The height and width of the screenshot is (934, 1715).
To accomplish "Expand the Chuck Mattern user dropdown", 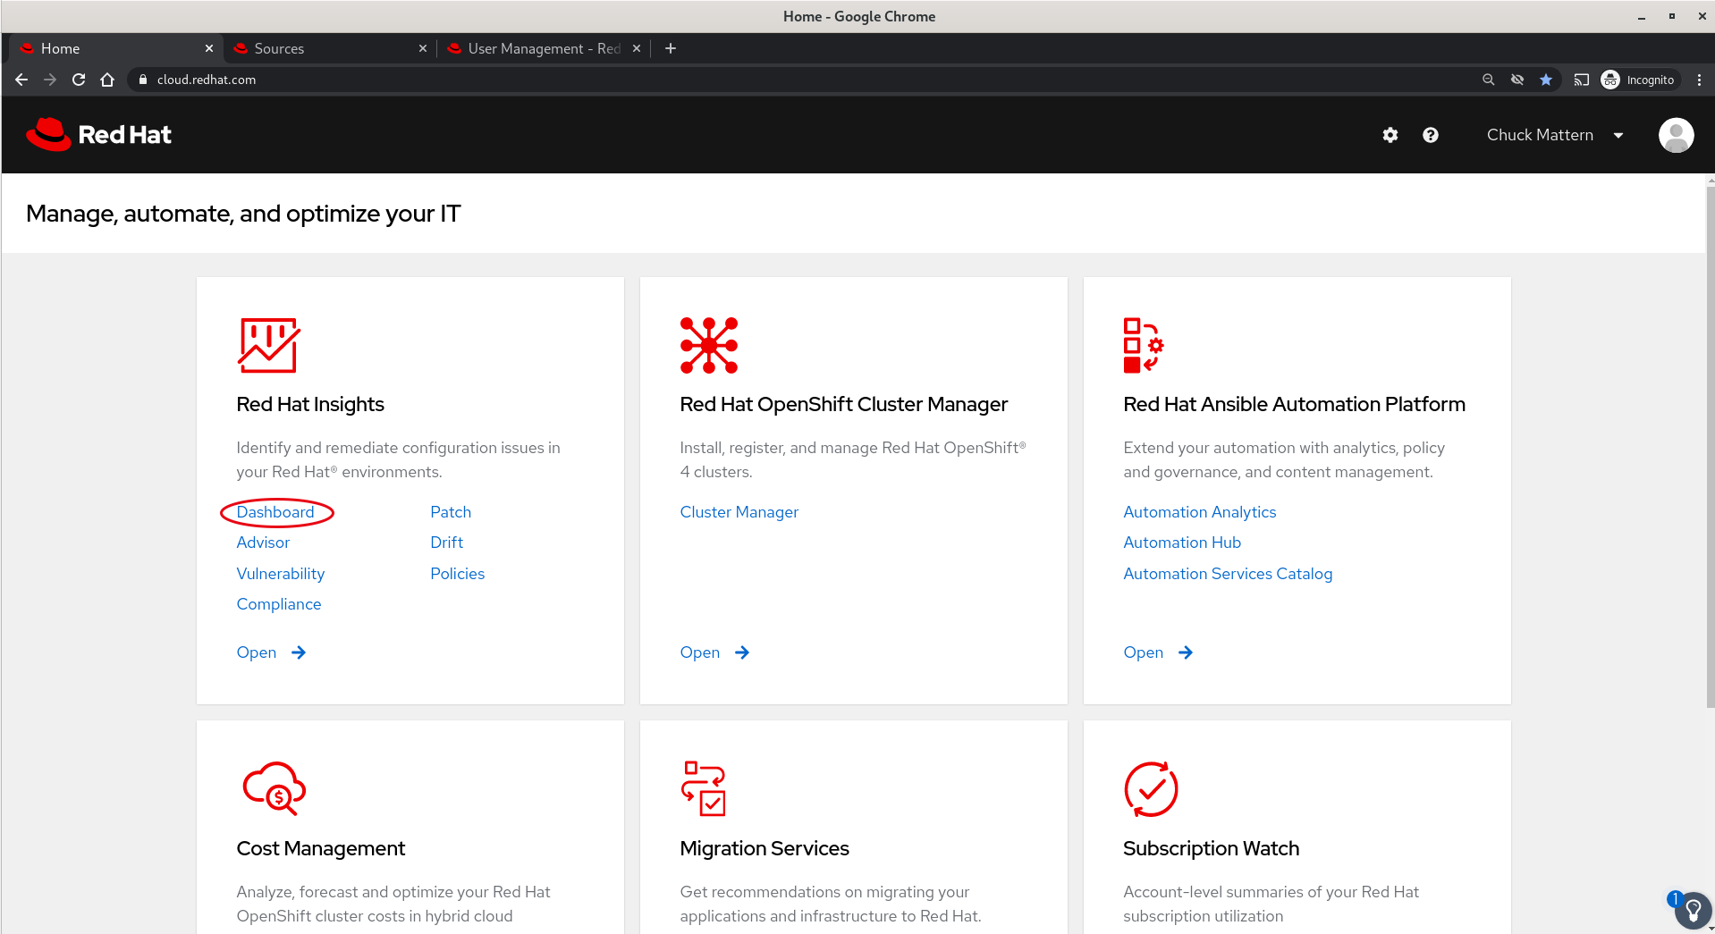I will 1555,135.
